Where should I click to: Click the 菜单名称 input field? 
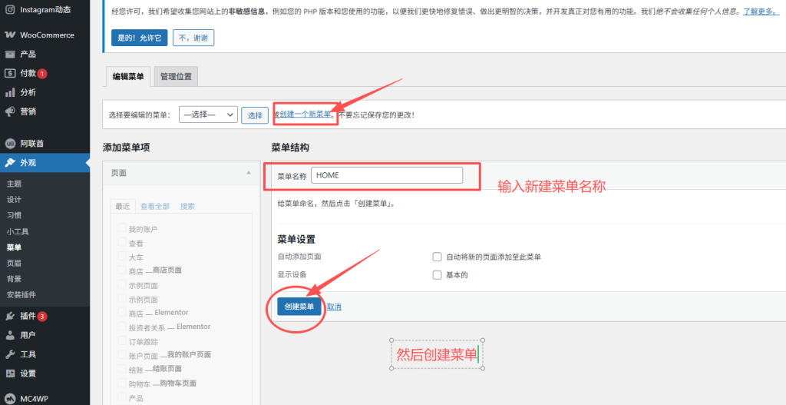[x=387, y=175]
